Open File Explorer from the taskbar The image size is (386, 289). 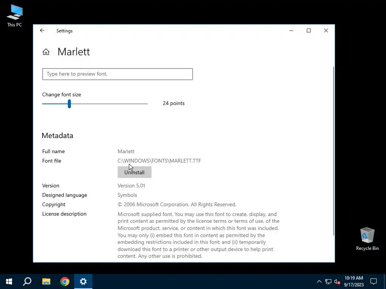(x=46, y=281)
